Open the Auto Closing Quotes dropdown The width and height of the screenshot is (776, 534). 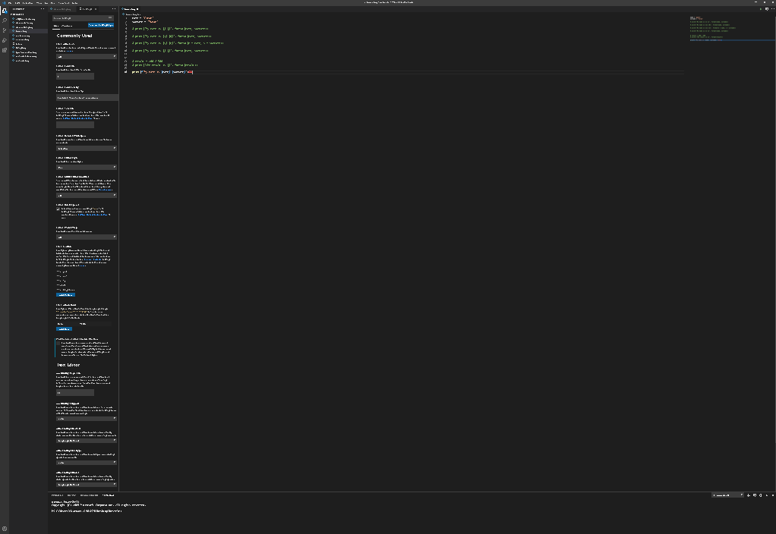[x=86, y=485]
